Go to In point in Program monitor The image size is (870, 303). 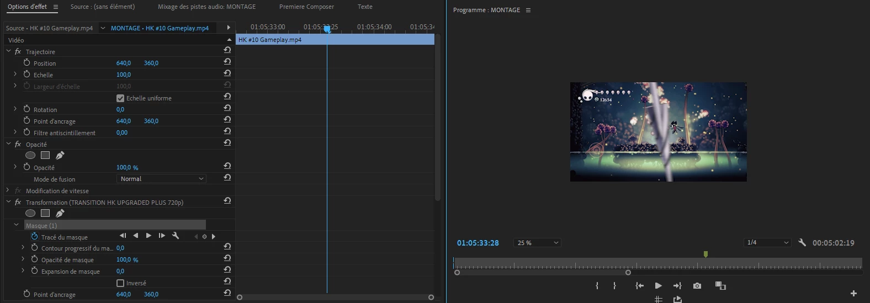(639, 285)
